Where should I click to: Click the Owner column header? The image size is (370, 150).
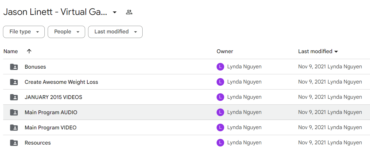[225, 51]
